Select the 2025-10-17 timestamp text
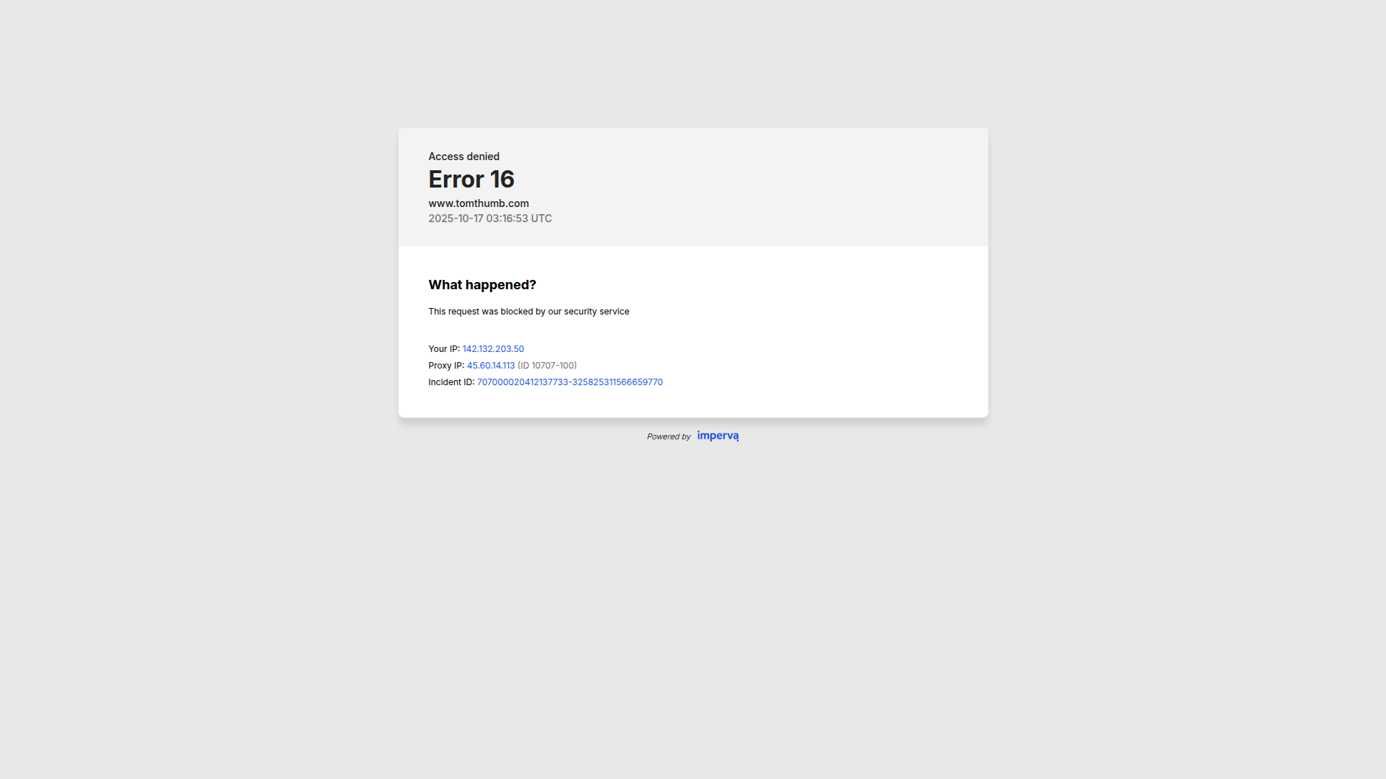The width and height of the screenshot is (1386, 779). pos(490,218)
